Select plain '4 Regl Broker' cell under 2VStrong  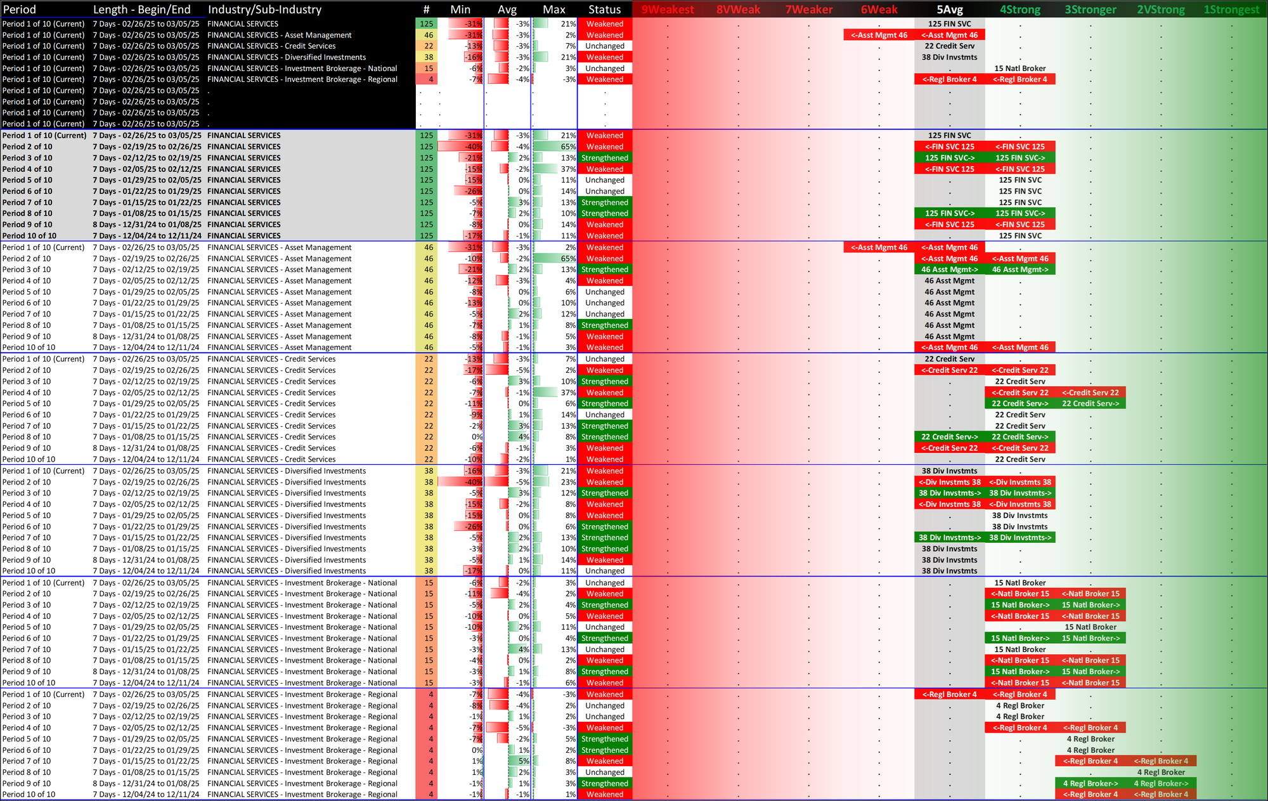click(1161, 772)
